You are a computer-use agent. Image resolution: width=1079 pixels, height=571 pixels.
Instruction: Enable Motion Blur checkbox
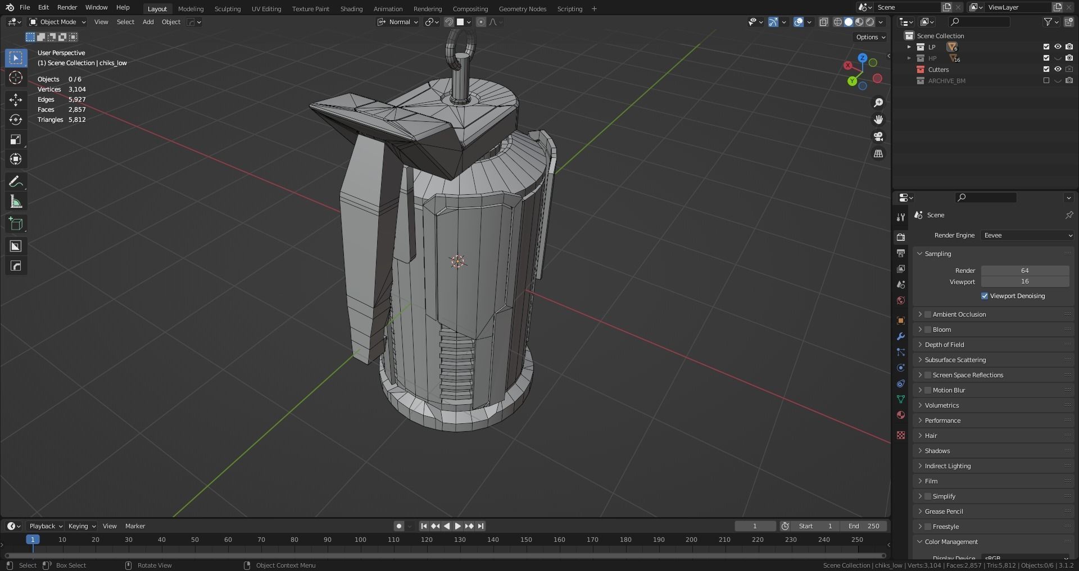coord(928,390)
